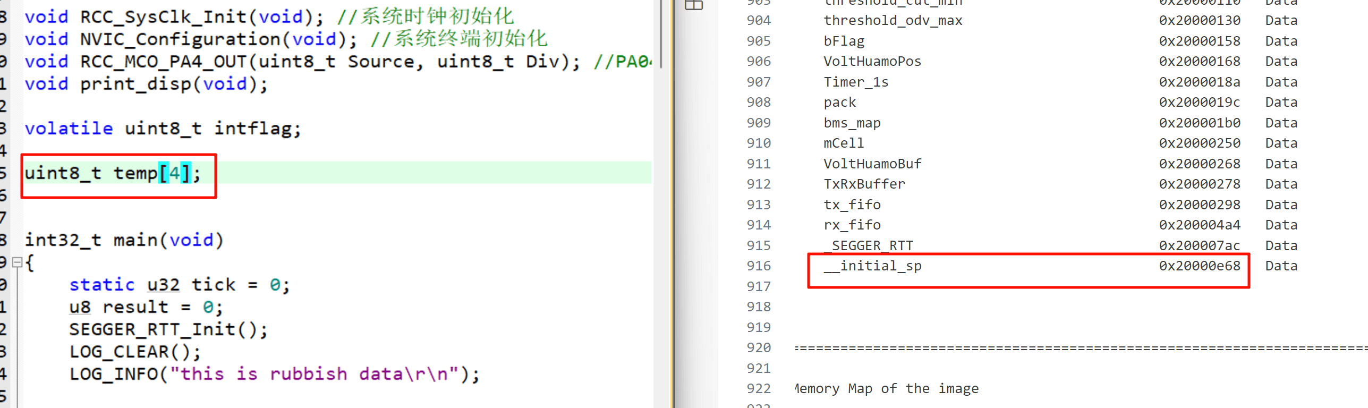The height and width of the screenshot is (408, 1368).
Task: Click the SEGGER_RTT_Init() call
Action: (168, 330)
